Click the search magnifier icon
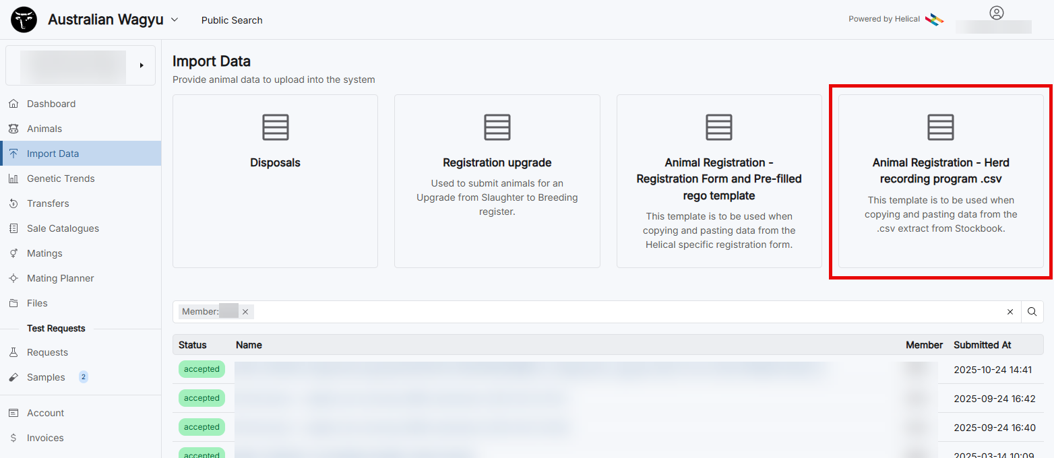 (x=1032, y=312)
